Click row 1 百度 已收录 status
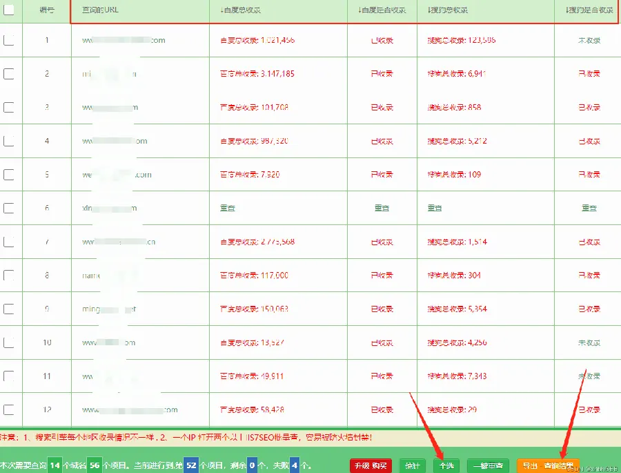621x473 pixels. pos(382,40)
